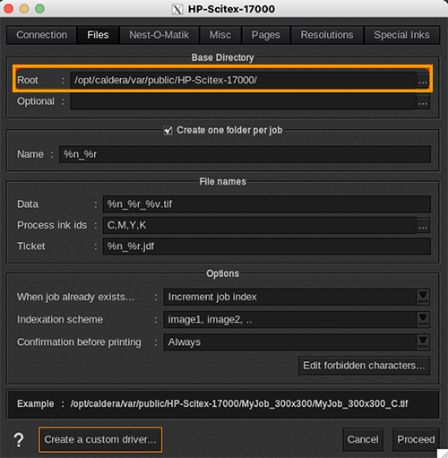Select the Files tab
This screenshot has height=458, width=448.
(98, 35)
